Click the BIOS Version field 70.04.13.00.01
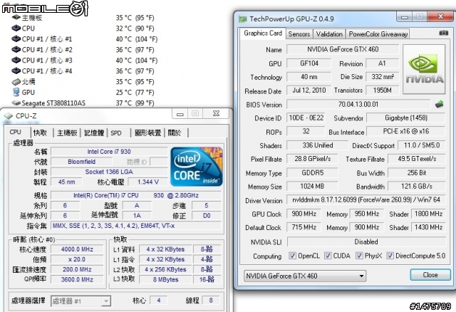This screenshot has height=312, width=456. 358,104
